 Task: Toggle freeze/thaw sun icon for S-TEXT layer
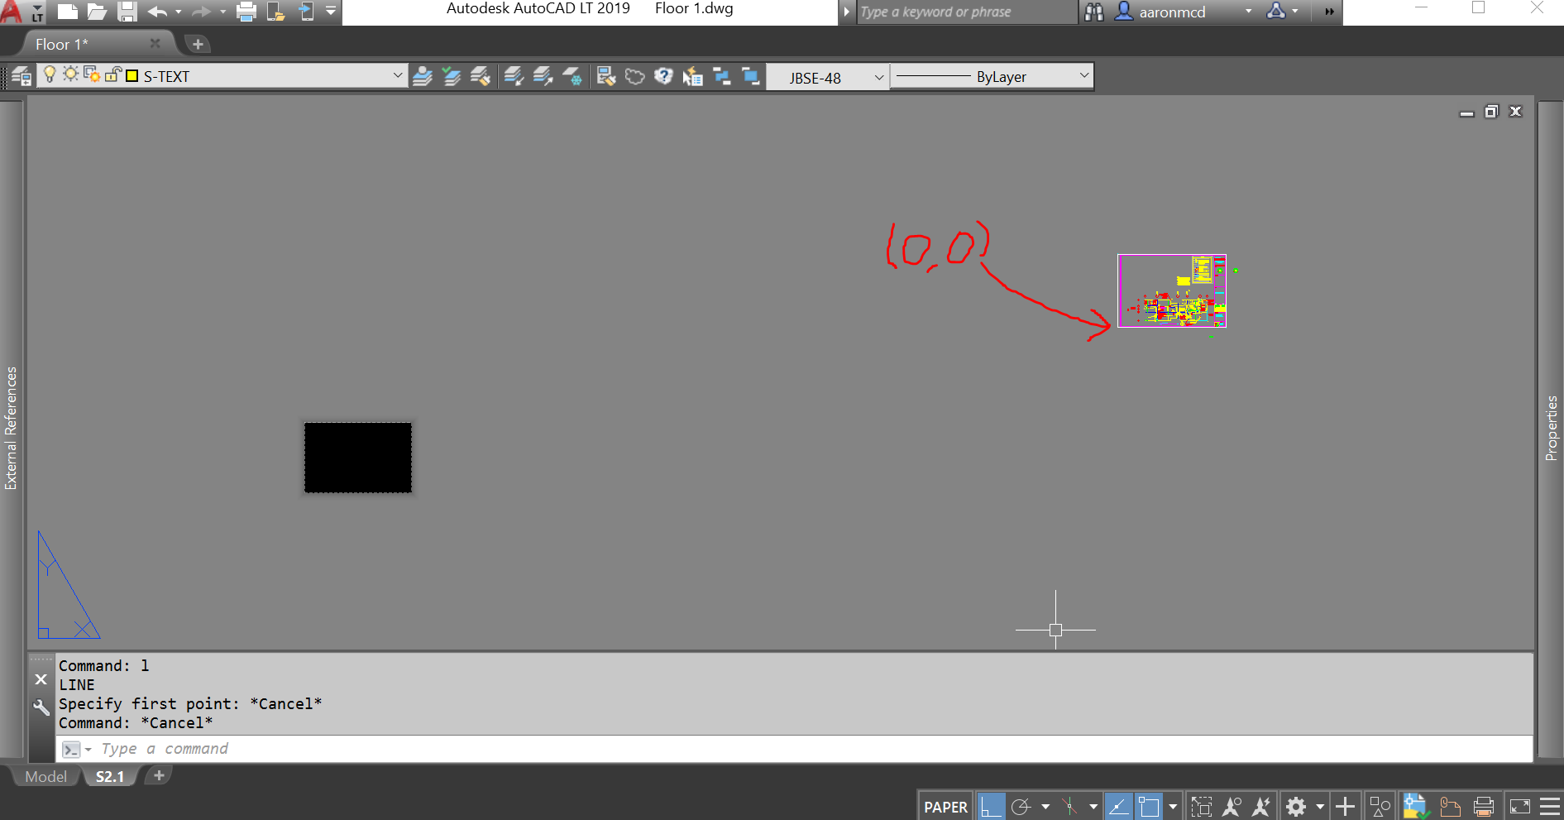pyautogui.click(x=70, y=74)
